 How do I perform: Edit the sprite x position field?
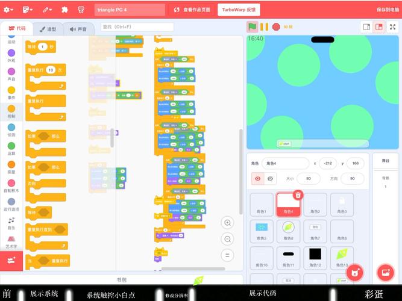(x=328, y=163)
